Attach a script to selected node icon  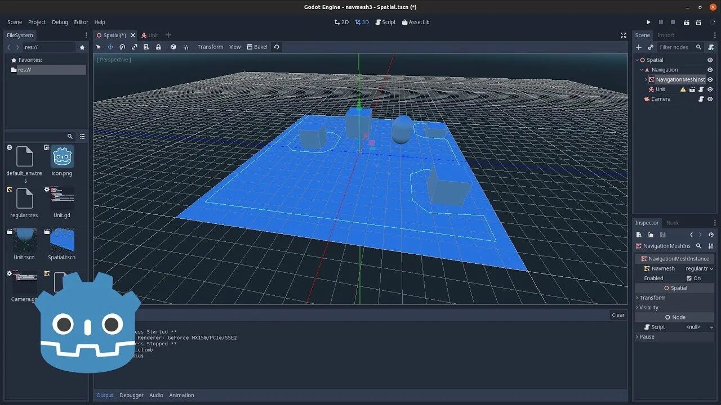711,47
